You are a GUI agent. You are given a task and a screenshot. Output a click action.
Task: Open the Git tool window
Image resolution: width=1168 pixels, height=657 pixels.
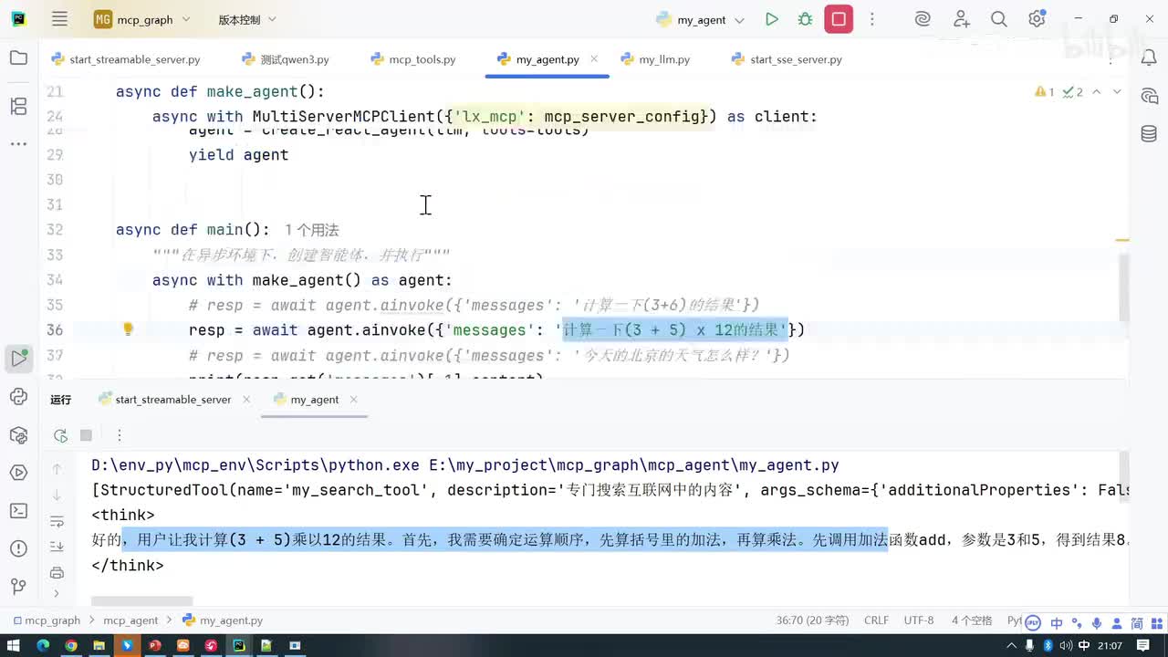[x=18, y=586]
